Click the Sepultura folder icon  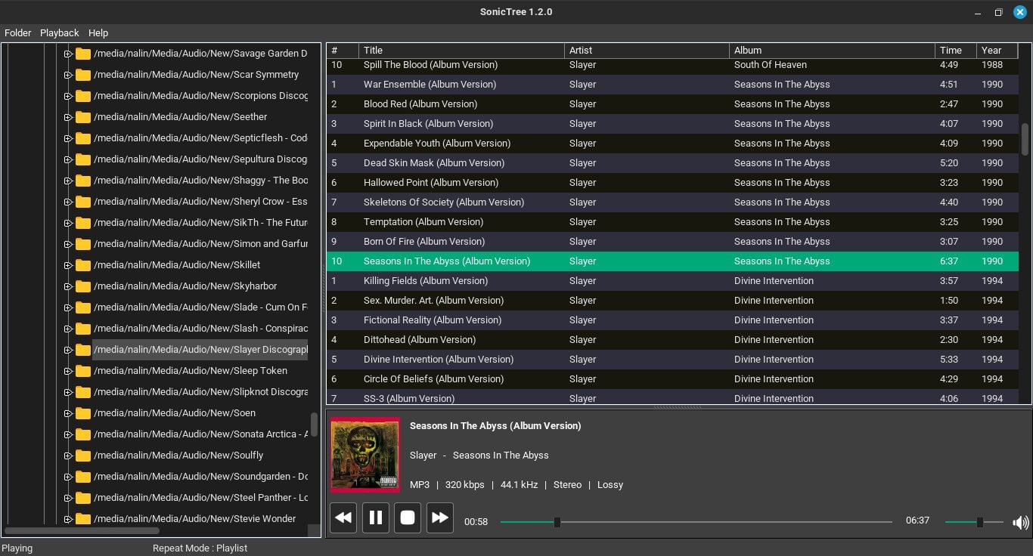(83, 159)
